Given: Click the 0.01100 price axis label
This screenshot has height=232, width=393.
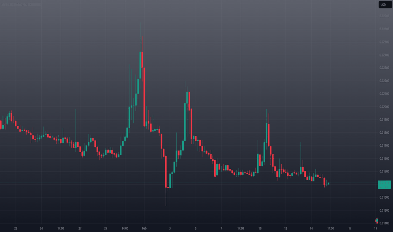Looking at the screenshot, I should tap(384, 223).
